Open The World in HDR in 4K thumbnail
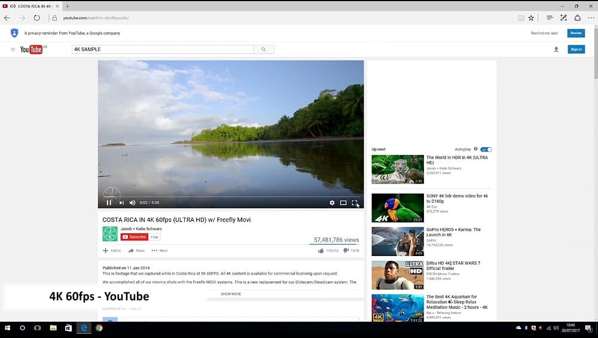598x338 pixels. 398,169
